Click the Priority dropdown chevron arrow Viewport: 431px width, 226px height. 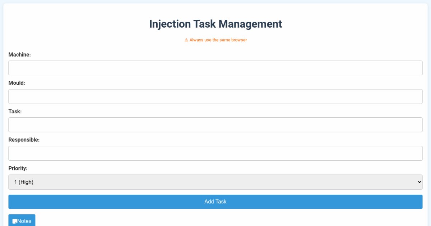coord(419,182)
